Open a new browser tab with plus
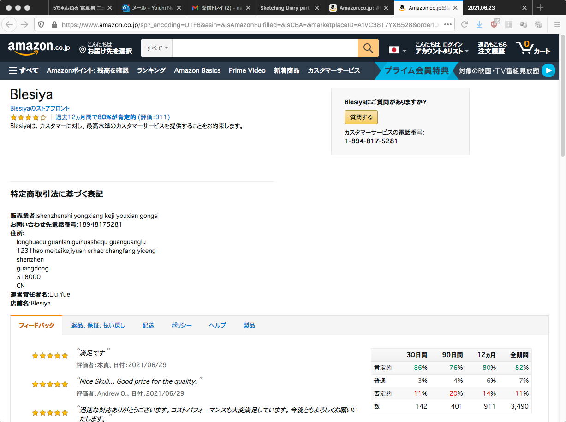This screenshot has height=422, width=566. click(x=540, y=7)
